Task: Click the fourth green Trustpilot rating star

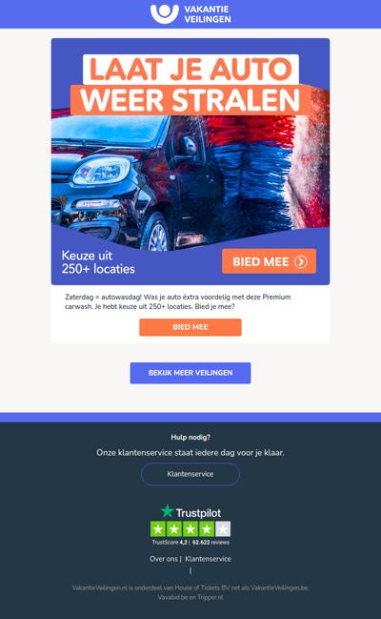Action: (207, 529)
